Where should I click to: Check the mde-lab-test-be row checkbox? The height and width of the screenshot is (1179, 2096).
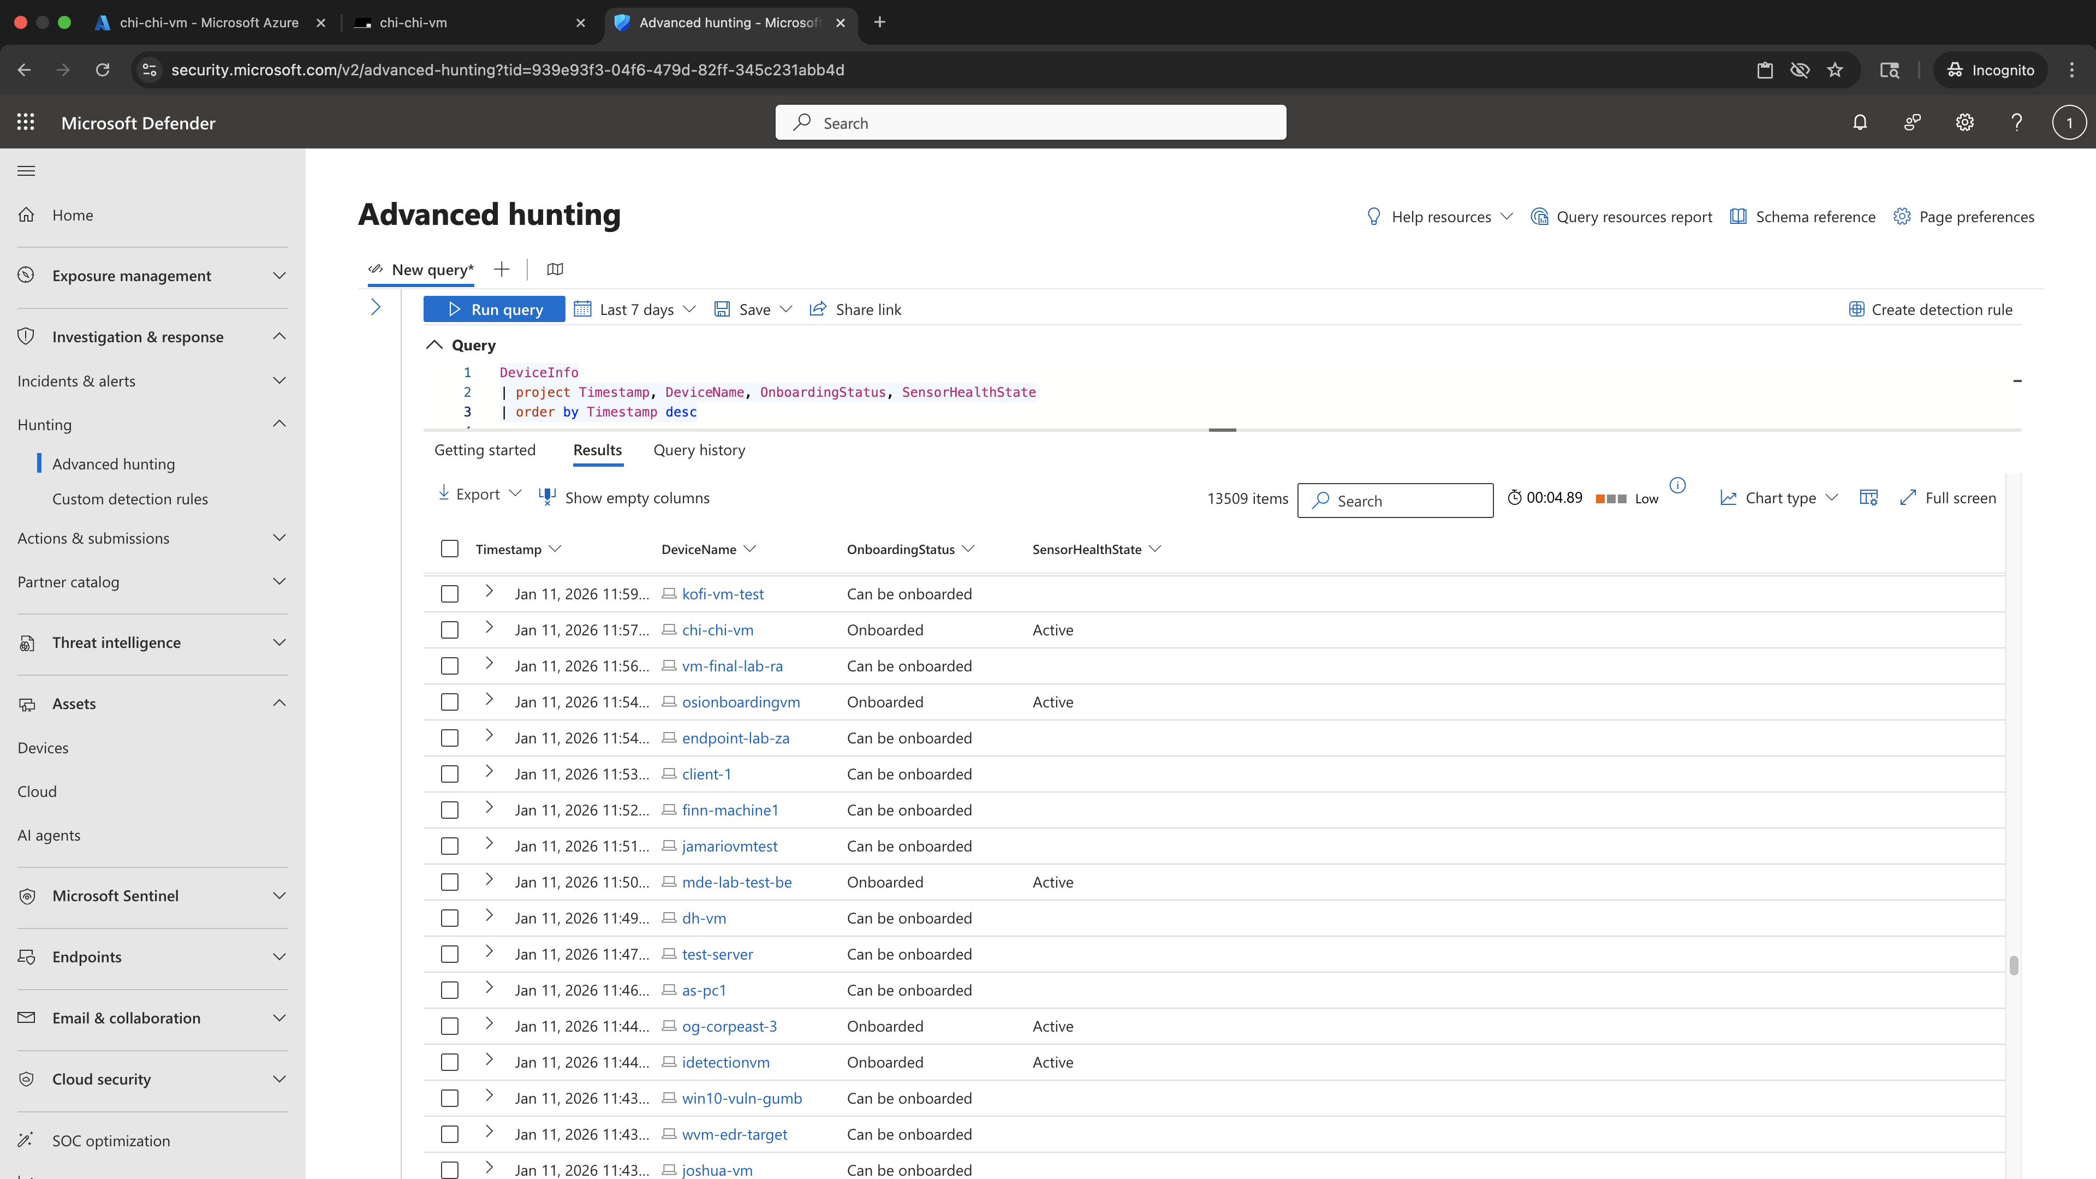point(449,882)
